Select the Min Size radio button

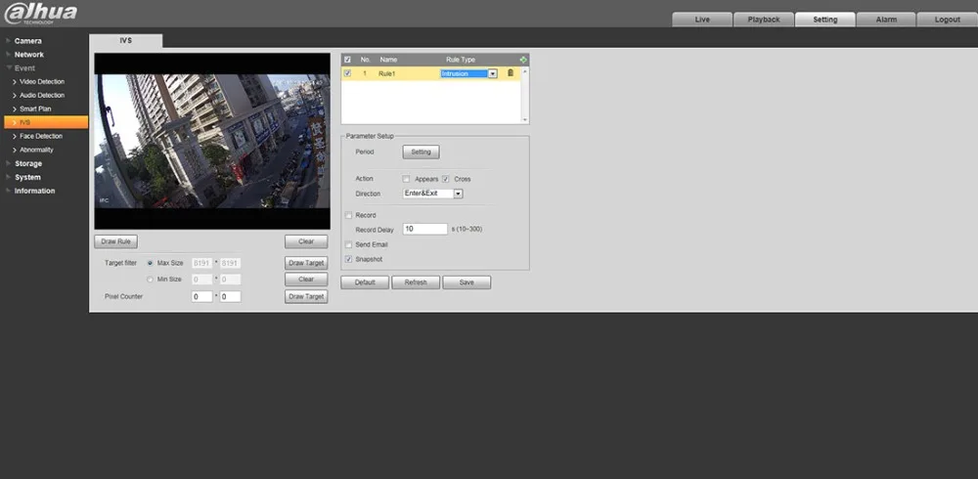[x=150, y=280]
